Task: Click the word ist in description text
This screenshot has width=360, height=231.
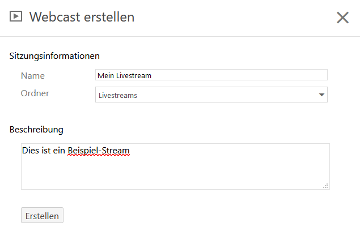Action: pyautogui.click(x=46, y=151)
